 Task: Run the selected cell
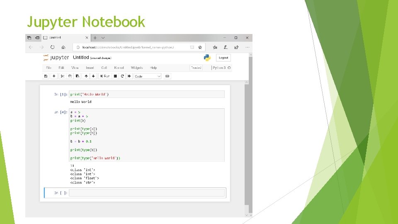105,76
